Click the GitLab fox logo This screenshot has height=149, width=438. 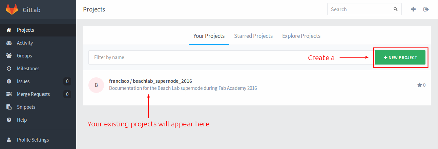(12, 9)
